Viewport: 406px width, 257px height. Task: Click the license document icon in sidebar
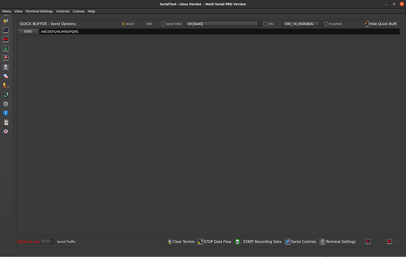(6, 122)
